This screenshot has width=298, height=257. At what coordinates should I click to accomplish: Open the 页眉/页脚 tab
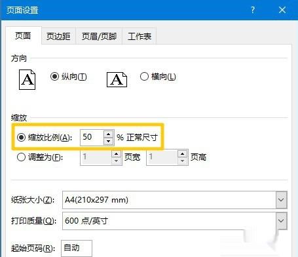(x=99, y=36)
